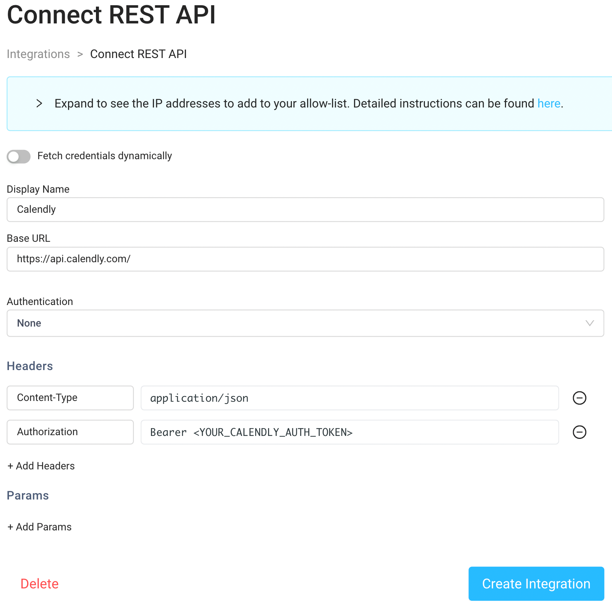
Task: Click the Authorization header name field
Action: click(x=70, y=432)
